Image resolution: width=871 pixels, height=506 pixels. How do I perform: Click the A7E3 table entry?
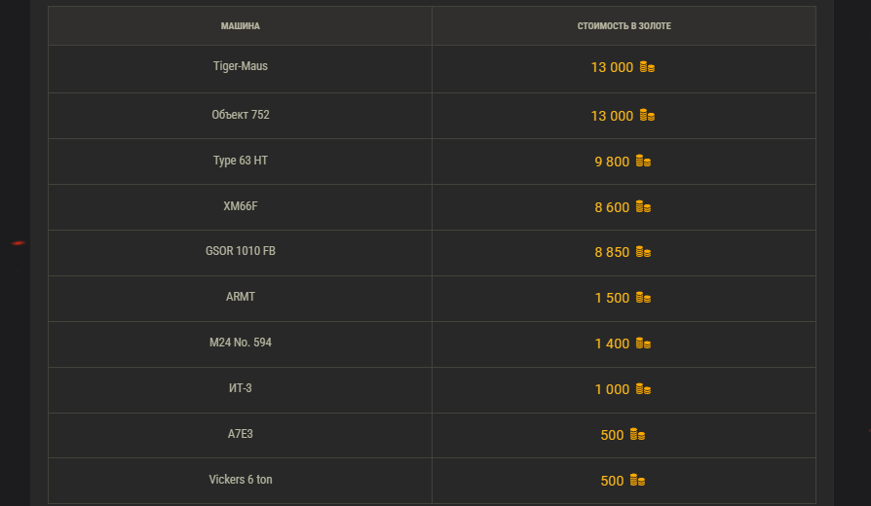[x=241, y=433]
